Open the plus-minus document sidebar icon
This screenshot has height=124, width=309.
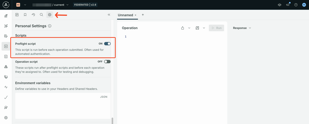point(6,57)
